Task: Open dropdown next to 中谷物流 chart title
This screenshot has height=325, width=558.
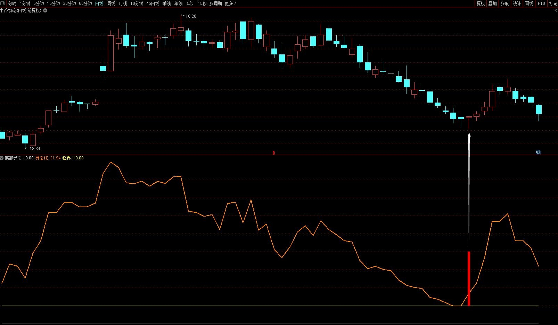Action: coord(45,10)
